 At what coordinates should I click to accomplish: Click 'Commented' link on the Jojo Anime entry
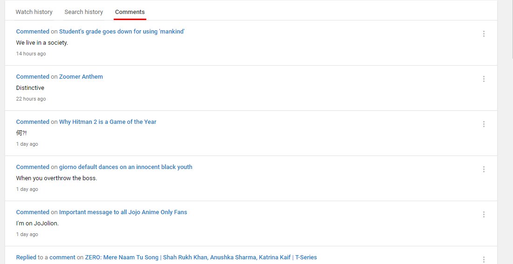pos(33,212)
